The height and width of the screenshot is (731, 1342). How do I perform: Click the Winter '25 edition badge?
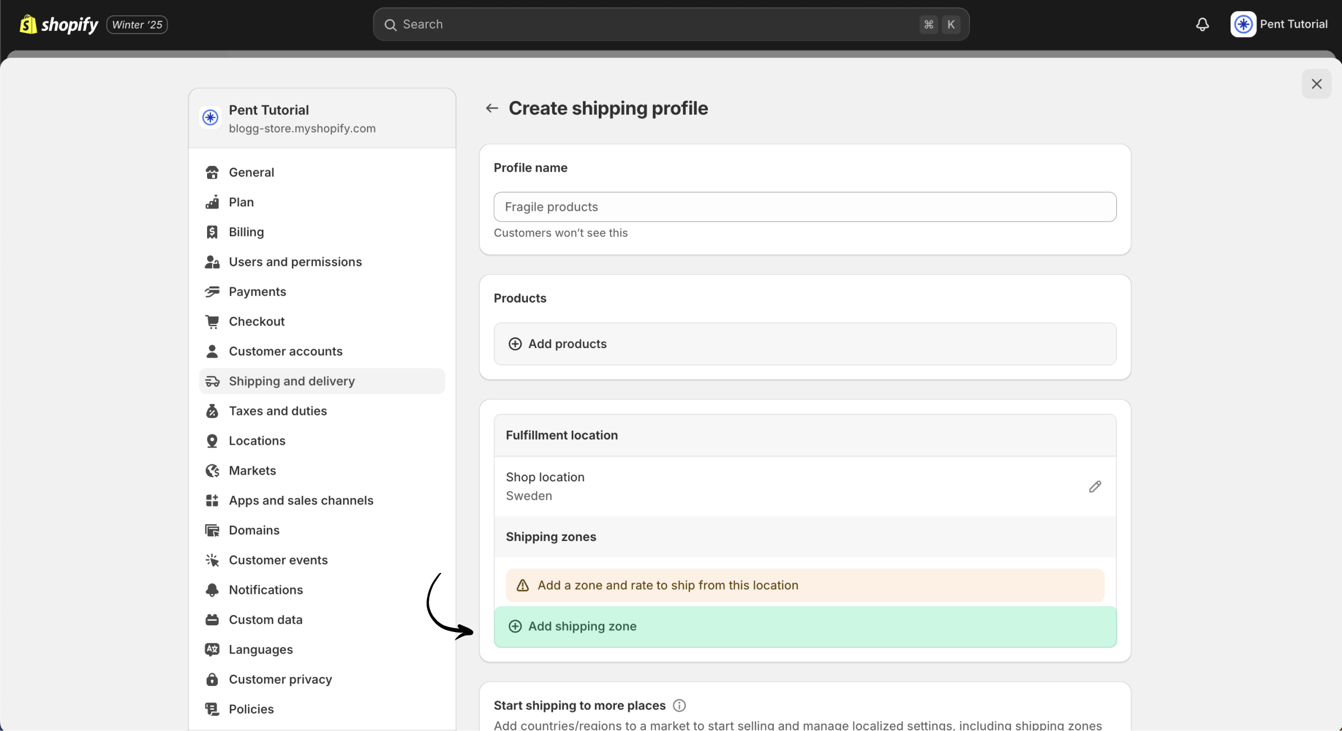click(x=137, y=25)
